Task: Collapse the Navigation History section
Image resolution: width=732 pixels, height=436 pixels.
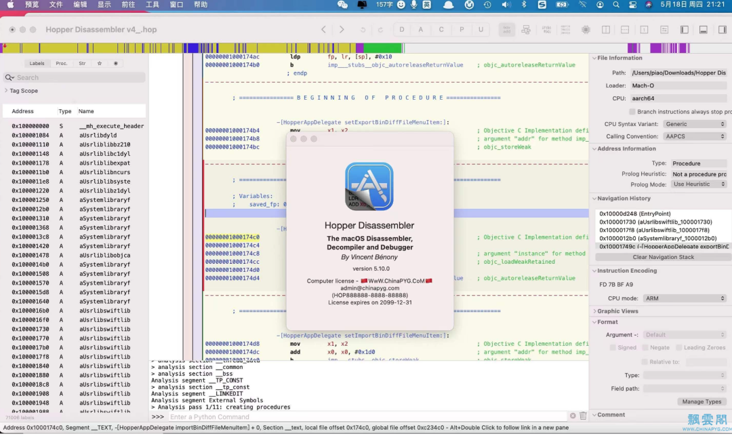Action: [x=594, y=199]
